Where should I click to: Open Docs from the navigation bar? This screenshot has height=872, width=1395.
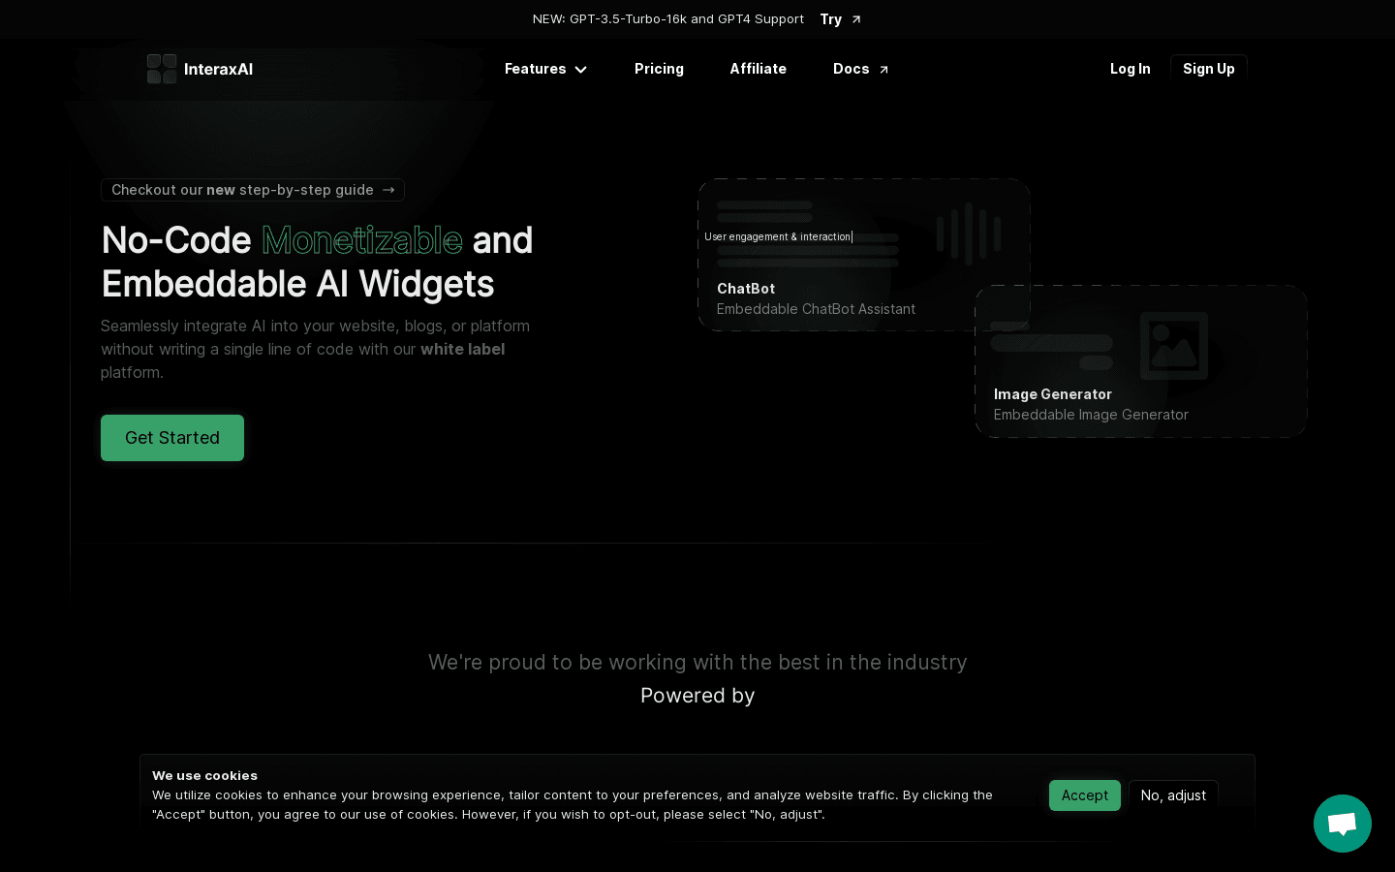coord(851,69)
